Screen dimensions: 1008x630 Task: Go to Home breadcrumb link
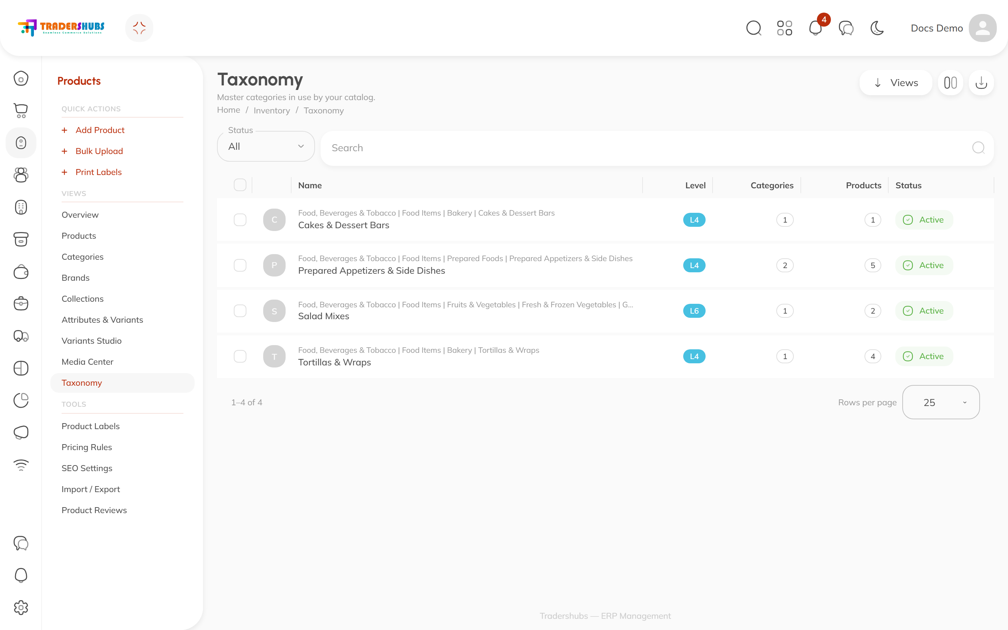click(x=228, y=110)
